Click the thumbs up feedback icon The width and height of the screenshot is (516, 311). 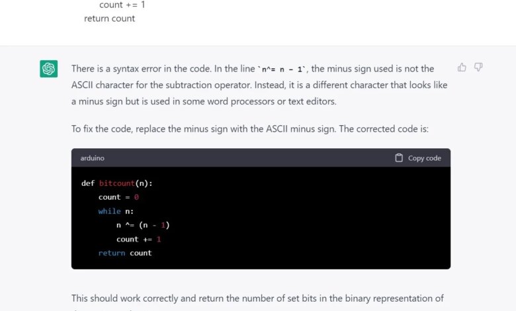[x=462, y=67]
